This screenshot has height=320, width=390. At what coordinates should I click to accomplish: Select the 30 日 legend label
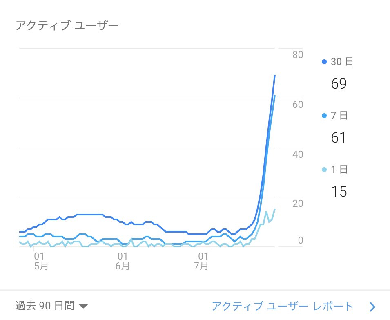click(x=342, y=62)
